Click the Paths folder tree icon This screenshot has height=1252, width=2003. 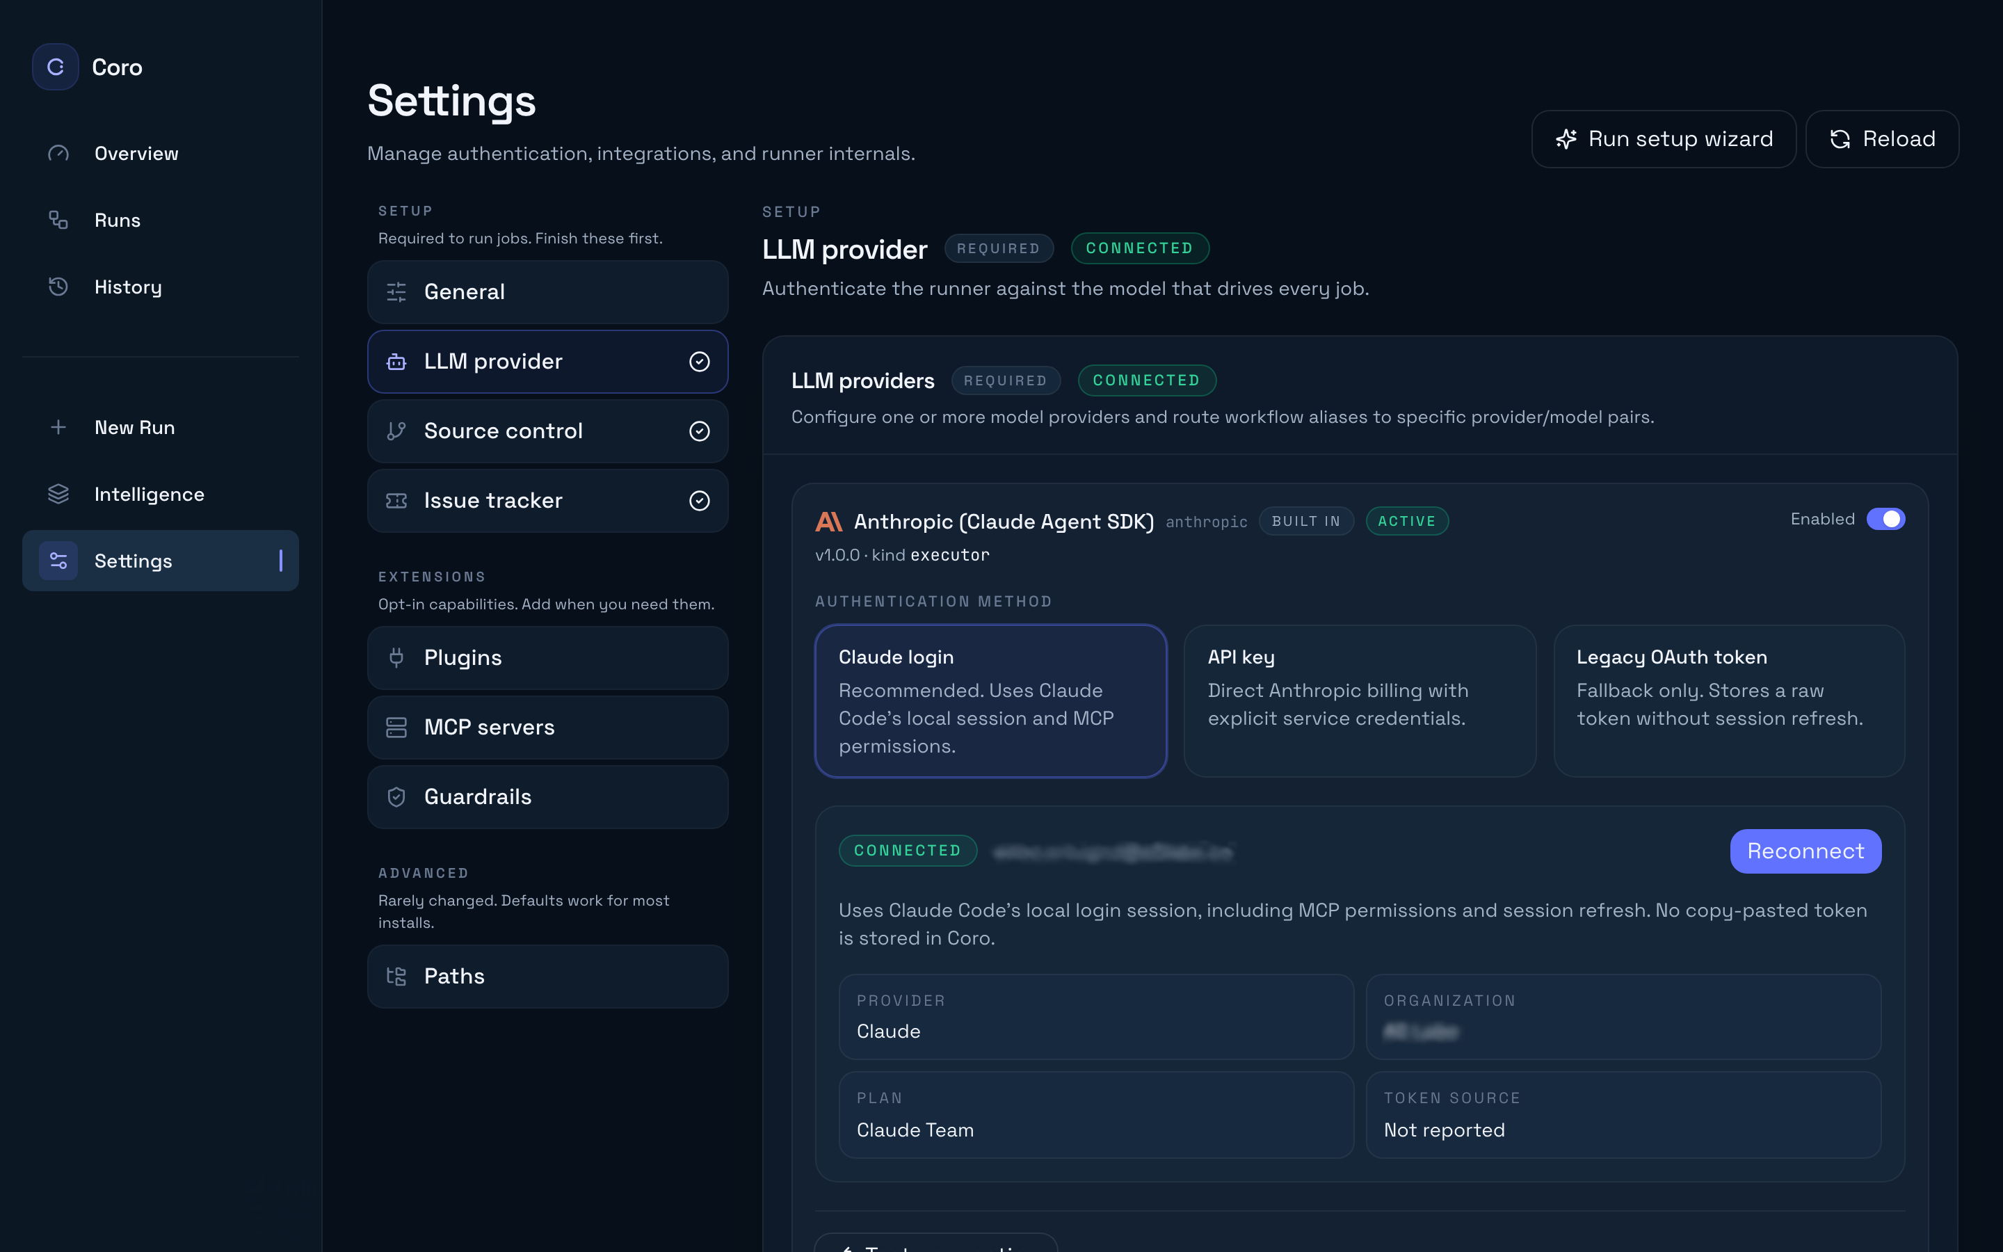396,977
